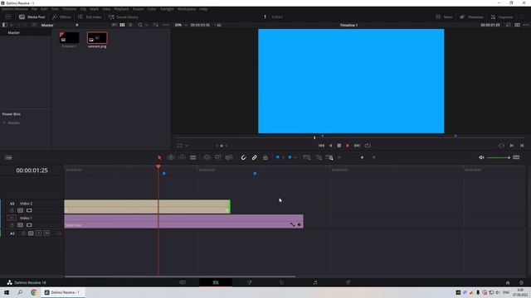Viewport: 531px width, 298px height.
Task: Toggle the Linked Selection chain
Action: 255,157
